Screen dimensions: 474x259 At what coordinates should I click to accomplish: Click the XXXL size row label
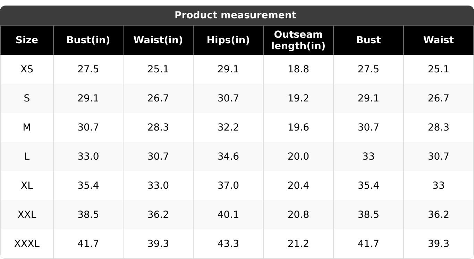pos(27,244)
